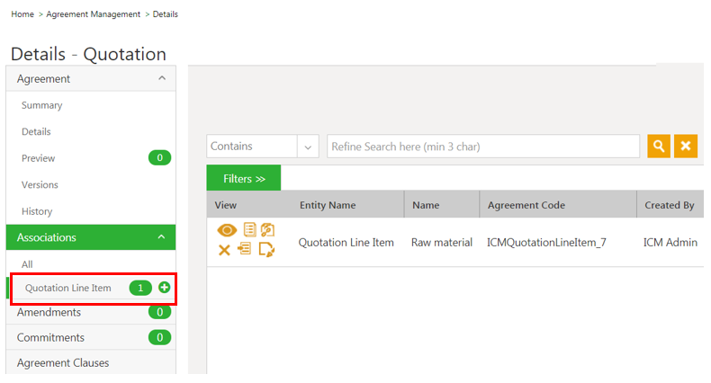
Task: Click the arrow-into-list icon in View column
Action: pyautogui.click(x=244, y=249)
